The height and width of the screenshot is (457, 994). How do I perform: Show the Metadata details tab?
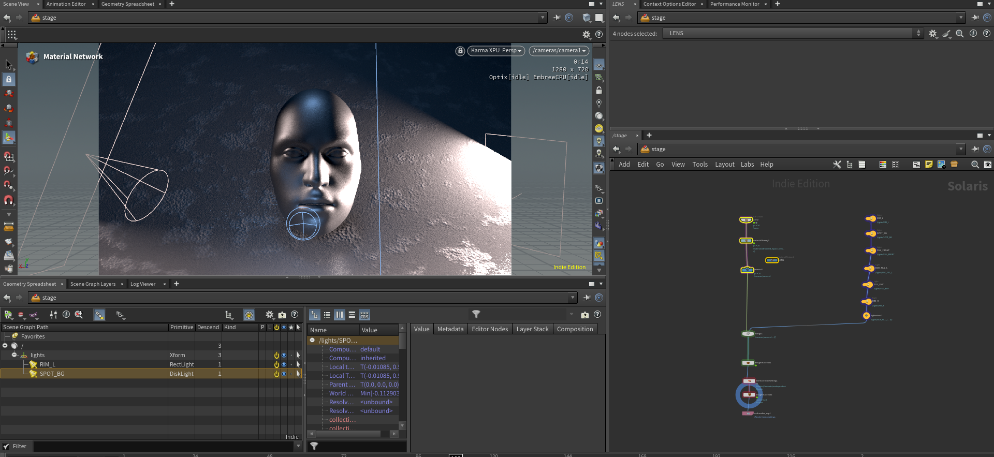[x=450, y=329]
